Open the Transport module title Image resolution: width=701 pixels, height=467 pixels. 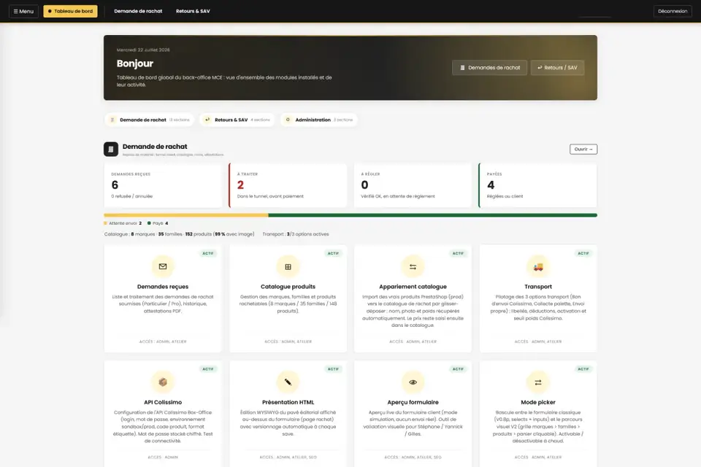point(538,287)
